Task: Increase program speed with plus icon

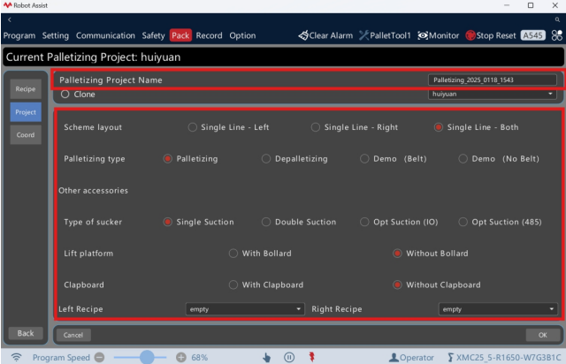Action: [180, 358]
